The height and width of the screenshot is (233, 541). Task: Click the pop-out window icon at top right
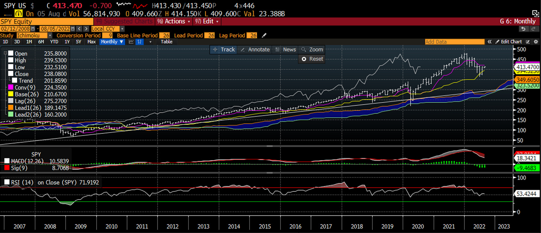point(535,13)
